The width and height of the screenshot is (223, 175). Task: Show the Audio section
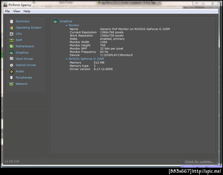pyautogui.click(x=20, y=71)
